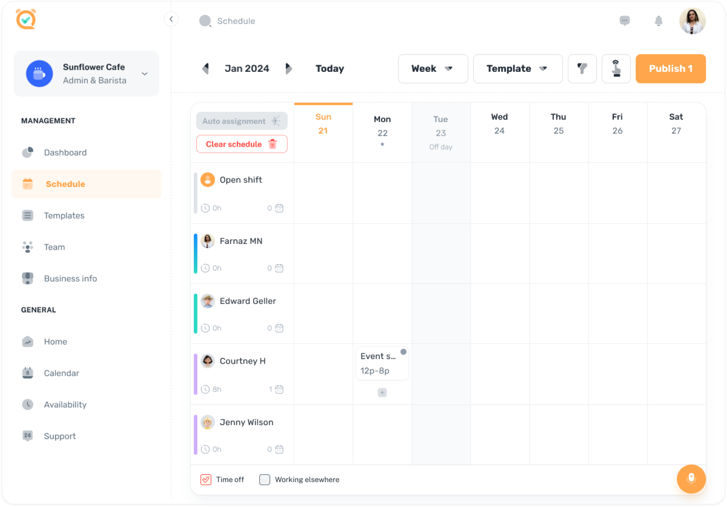Click the touch gesture icon button

point(616,69)
